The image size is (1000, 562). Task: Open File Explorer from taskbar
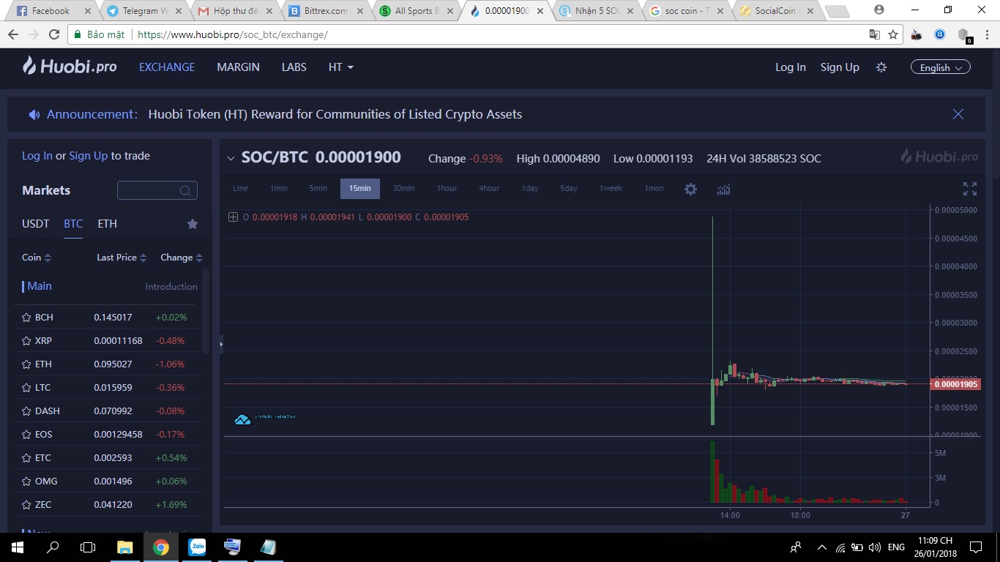coord(125,547)
